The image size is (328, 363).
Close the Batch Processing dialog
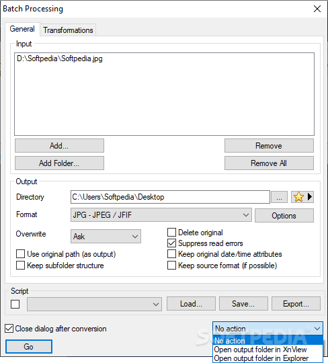coord(317,9)
